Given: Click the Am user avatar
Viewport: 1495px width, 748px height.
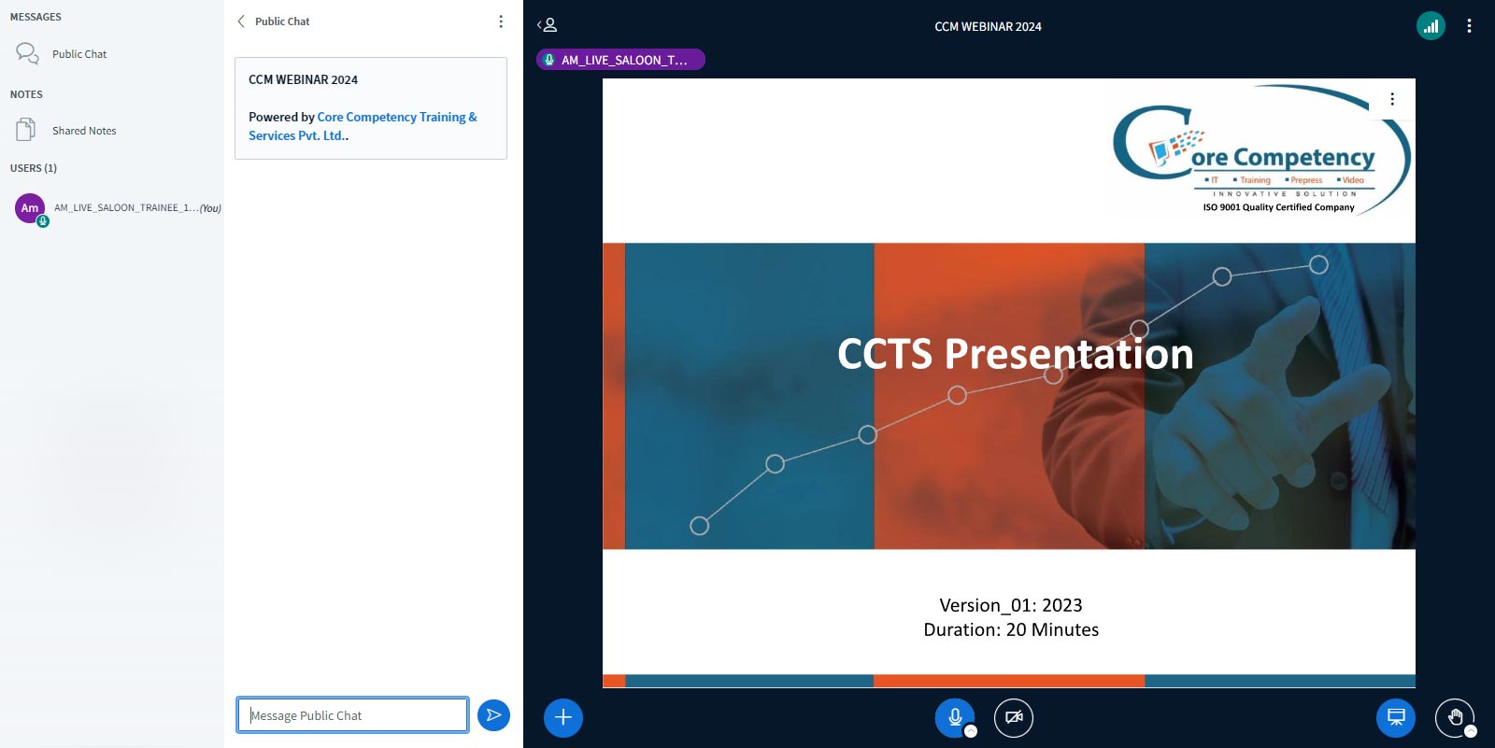Looking at the screenshot, I should (x=30, y=208).
